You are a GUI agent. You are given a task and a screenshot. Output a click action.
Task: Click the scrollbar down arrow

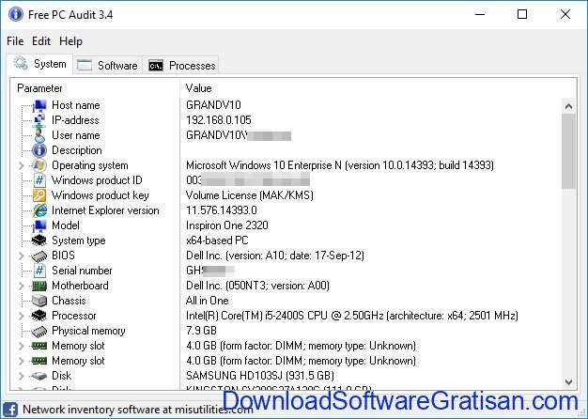coord(568,382)
